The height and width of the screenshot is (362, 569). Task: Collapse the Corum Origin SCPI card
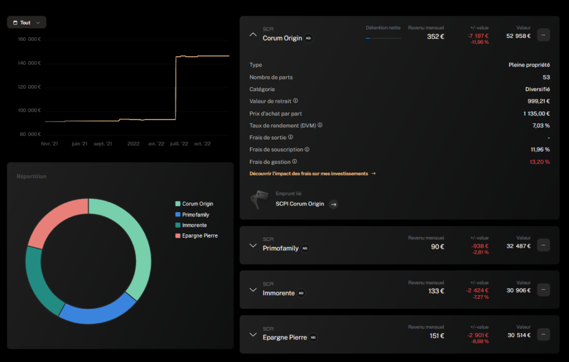[x=253, y=35]
